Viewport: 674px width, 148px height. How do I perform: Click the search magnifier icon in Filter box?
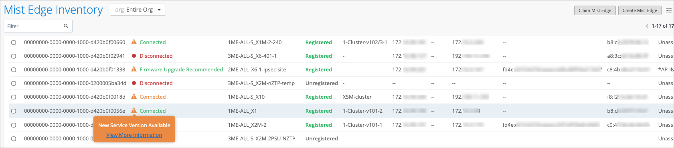tap(66, 26)
